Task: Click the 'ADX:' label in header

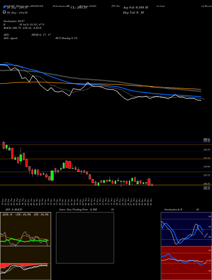Action: pos(6,35)
